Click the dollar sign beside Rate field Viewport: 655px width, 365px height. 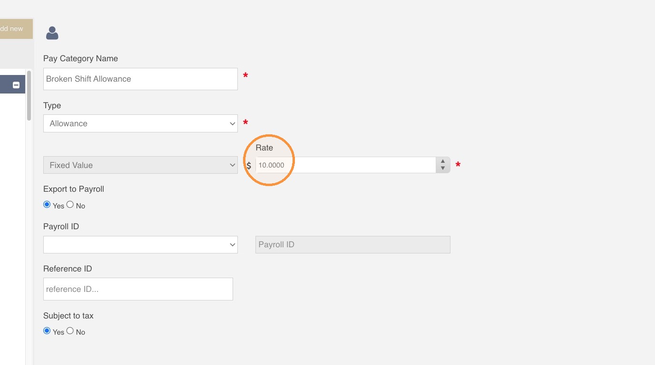click(x=249, y=166)
